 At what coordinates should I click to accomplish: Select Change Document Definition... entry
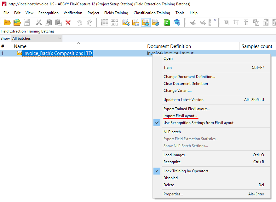point(211,77)
